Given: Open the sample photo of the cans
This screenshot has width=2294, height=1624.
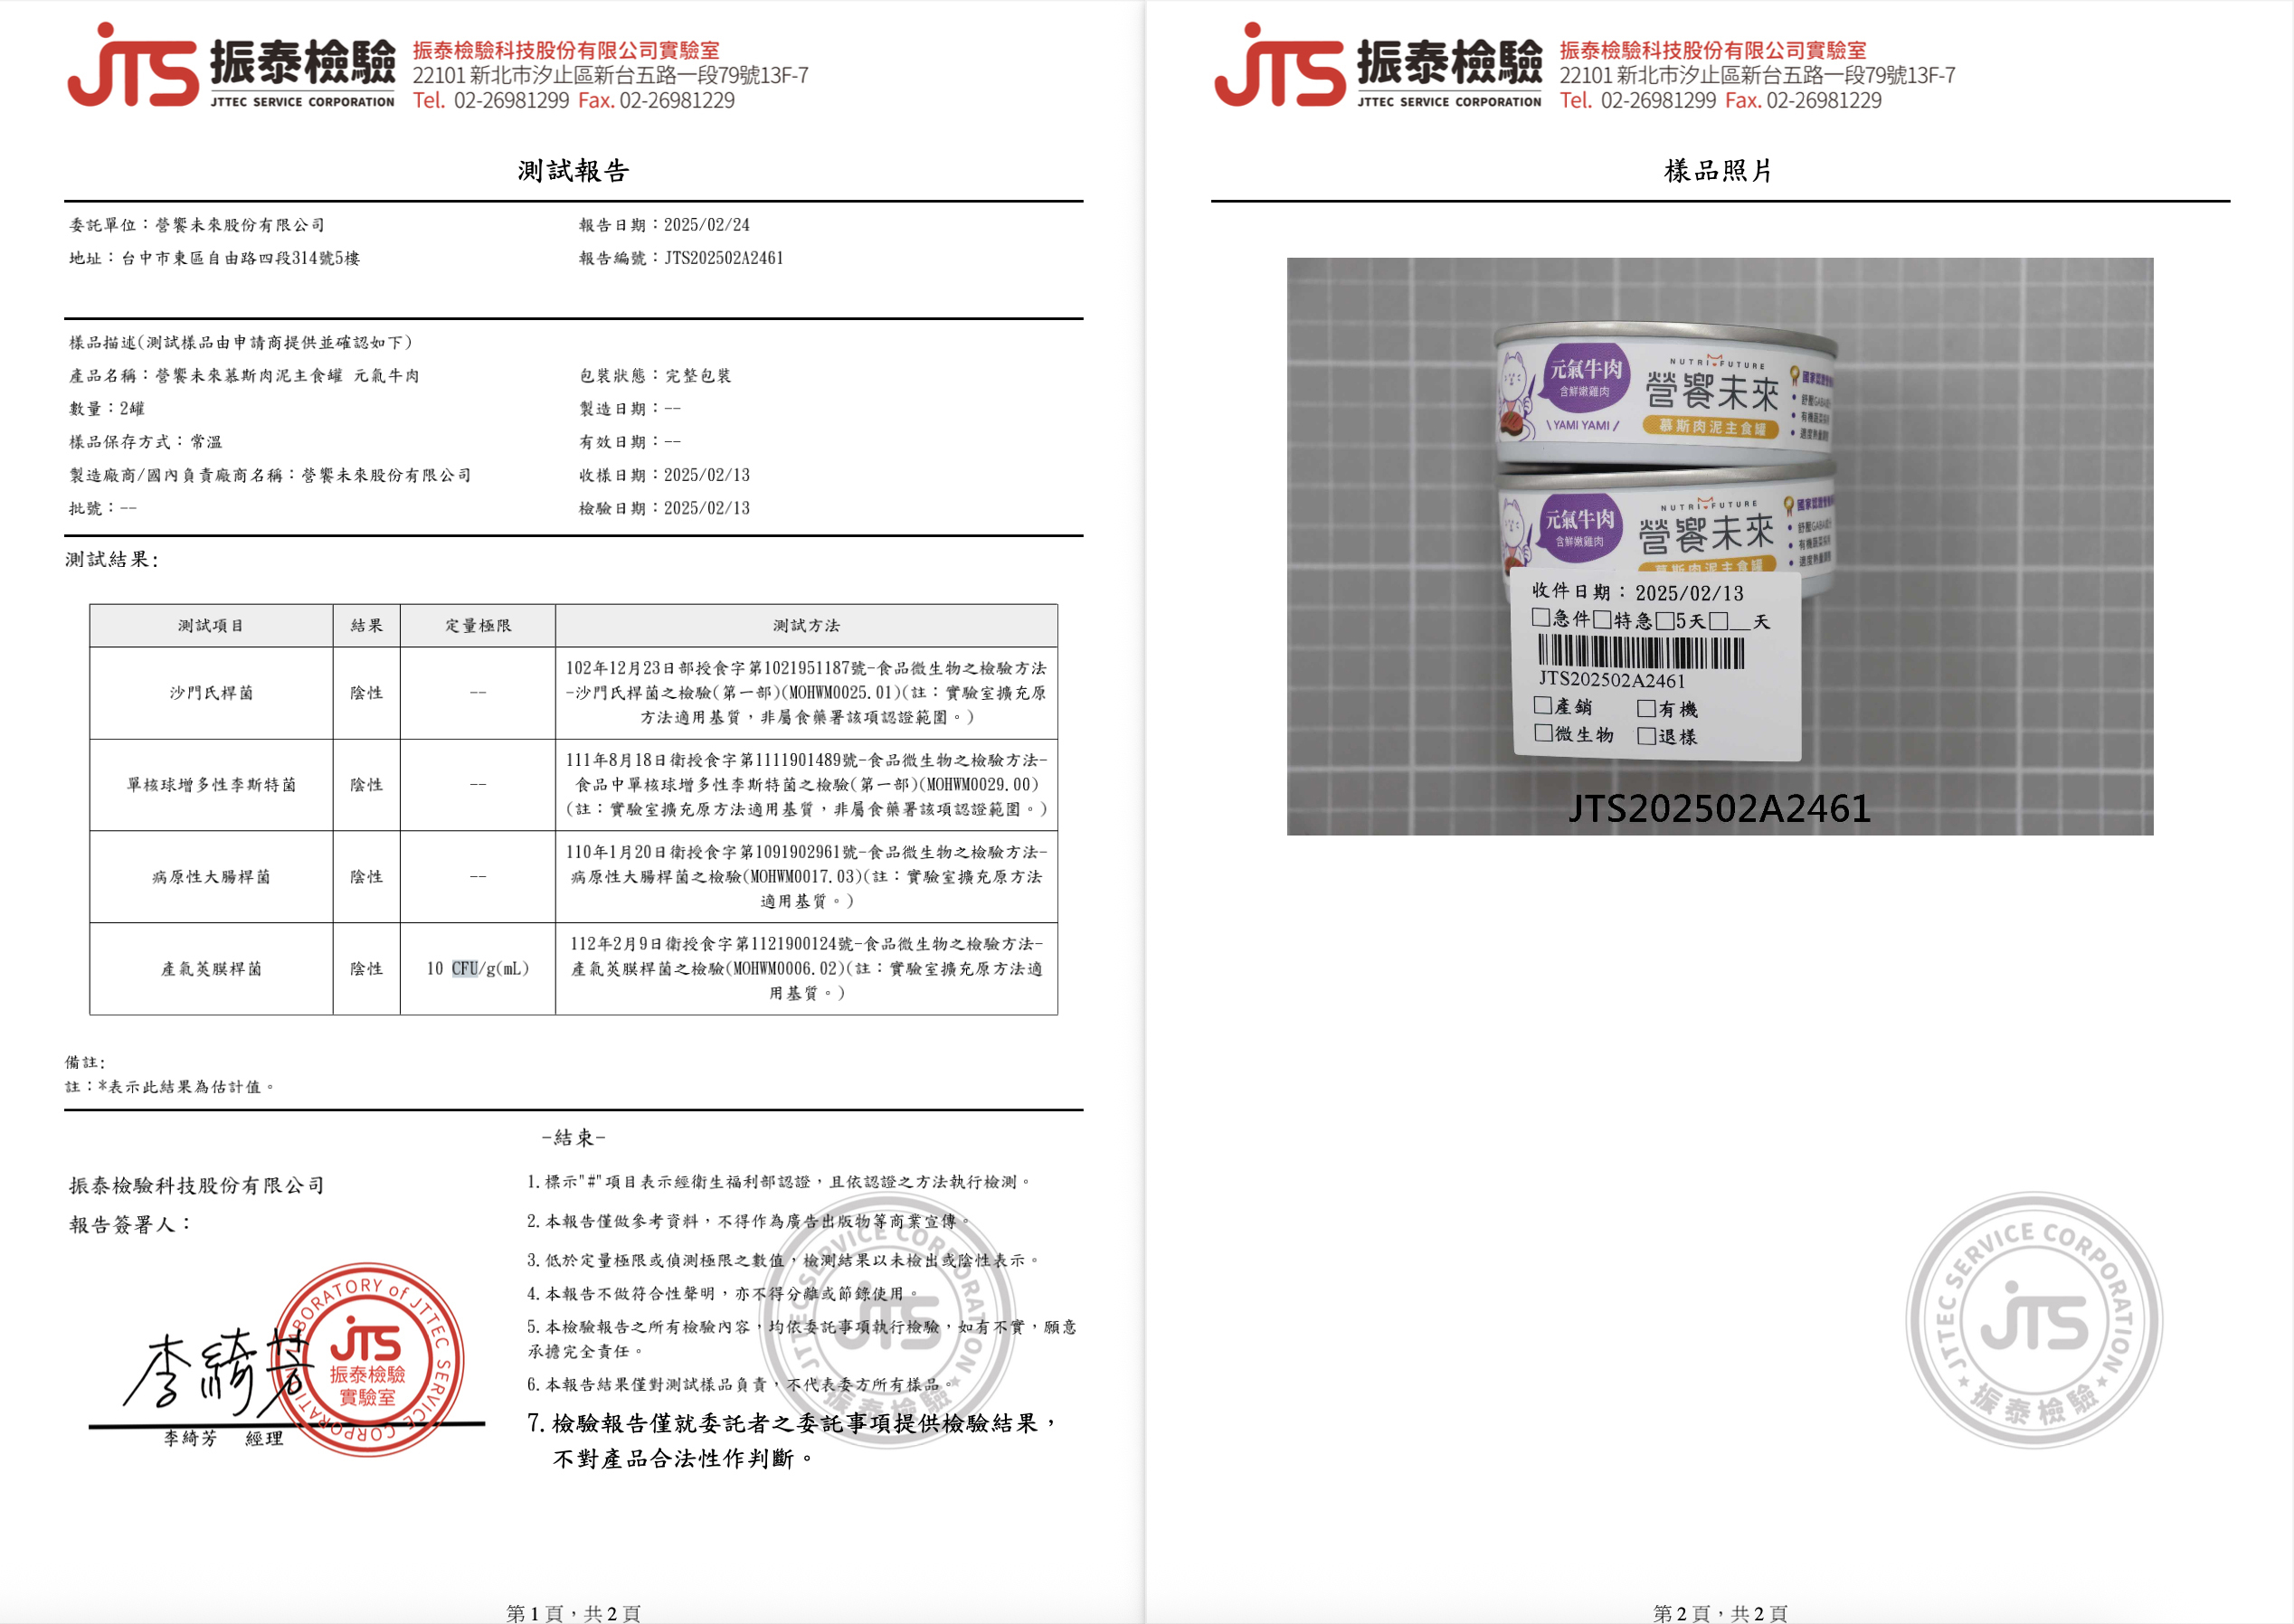Looking at the screenshot, I should [1720, 546].
